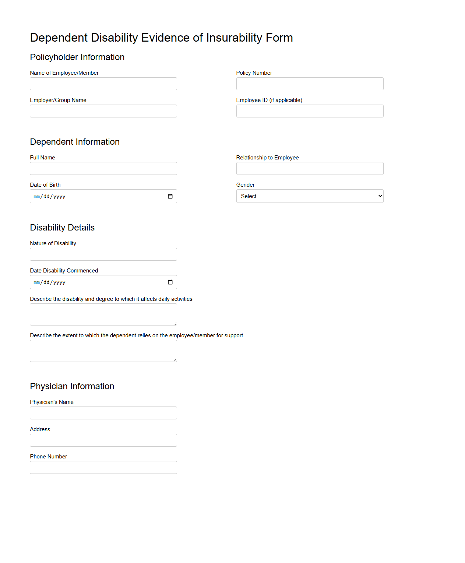Screen dimensions: 465x563
Task: Click the Nature of Disability field
Action: coord(103,254)
